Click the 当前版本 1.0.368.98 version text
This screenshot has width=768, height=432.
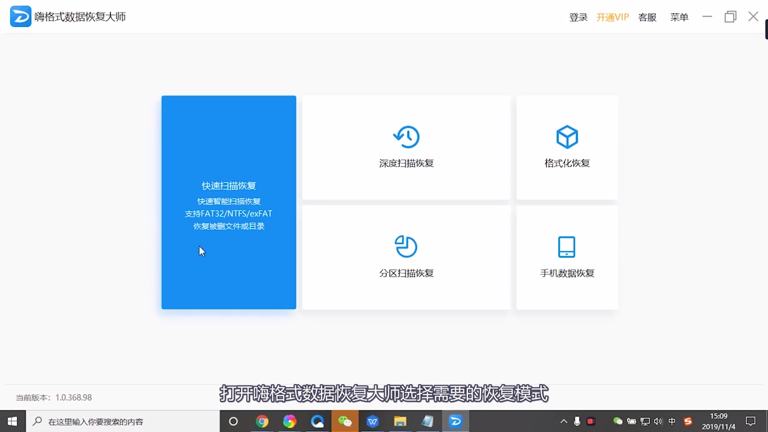53,397
